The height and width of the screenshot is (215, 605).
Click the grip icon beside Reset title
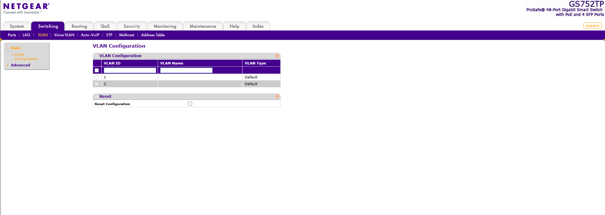(96, 97)
